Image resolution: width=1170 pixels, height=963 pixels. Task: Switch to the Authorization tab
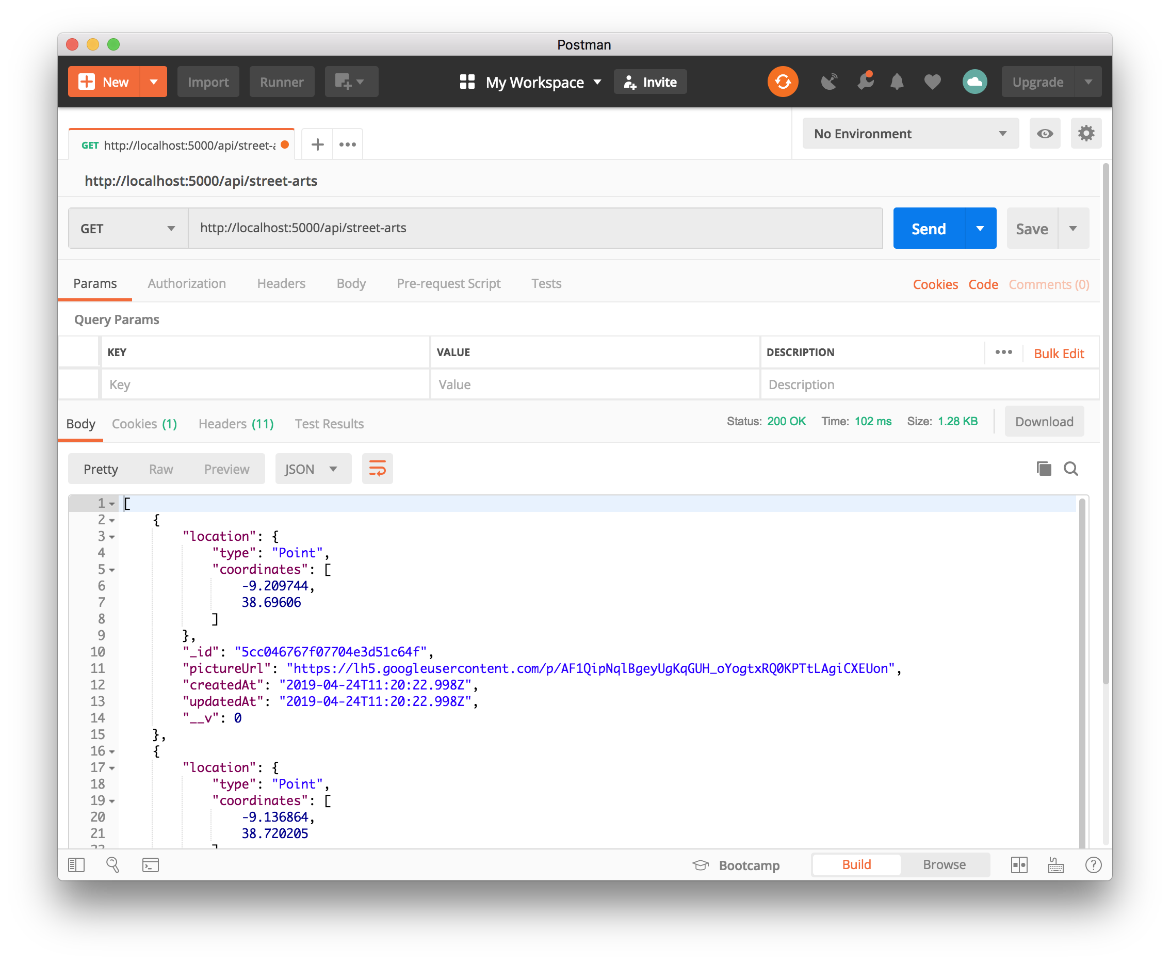click(187, 284)
